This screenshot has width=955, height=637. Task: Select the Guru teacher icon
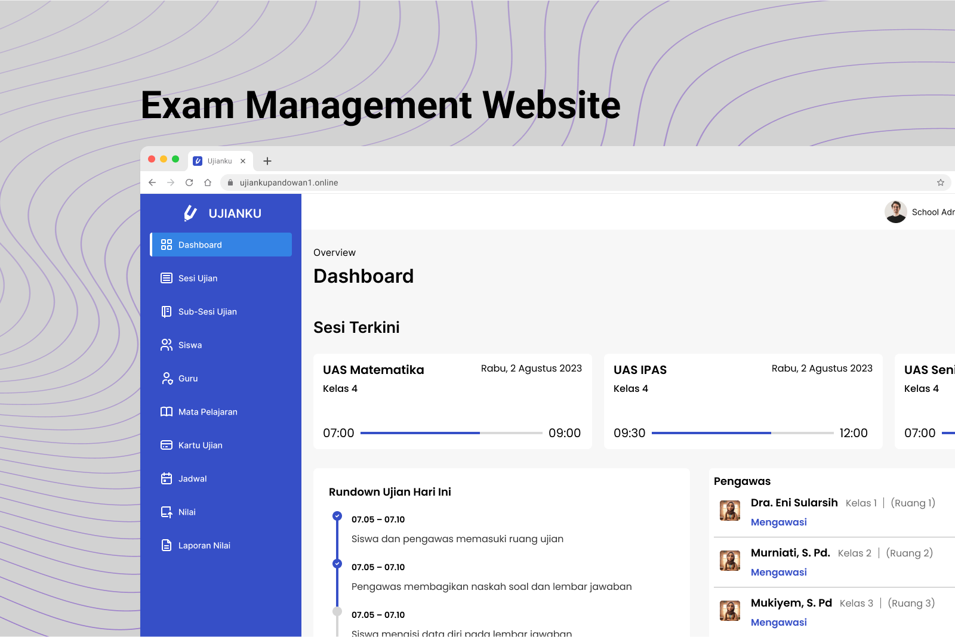pos(165,378)
